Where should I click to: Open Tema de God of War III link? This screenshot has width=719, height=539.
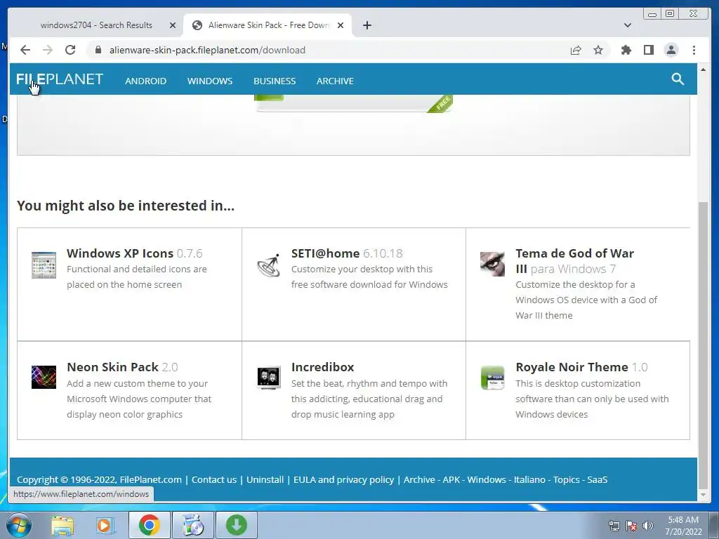click(x=574, y=261)
